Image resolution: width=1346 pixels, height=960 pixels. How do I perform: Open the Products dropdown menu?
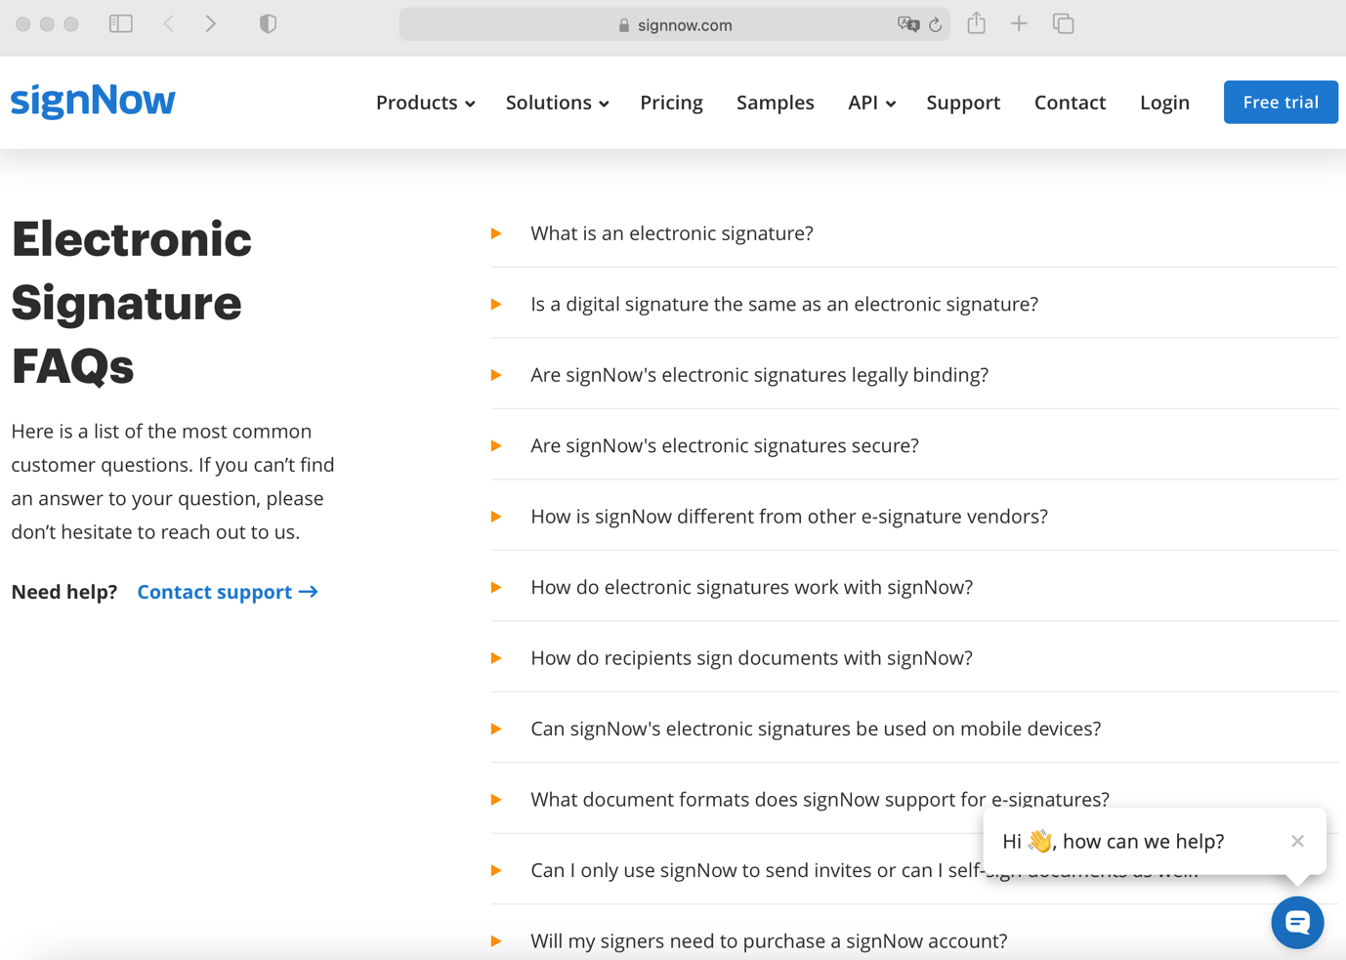tap(425, 103)
